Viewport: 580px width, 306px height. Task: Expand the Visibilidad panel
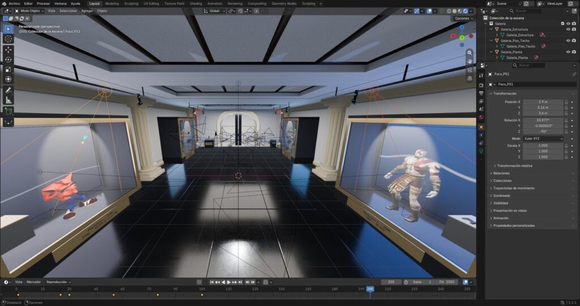pos(501,203)
